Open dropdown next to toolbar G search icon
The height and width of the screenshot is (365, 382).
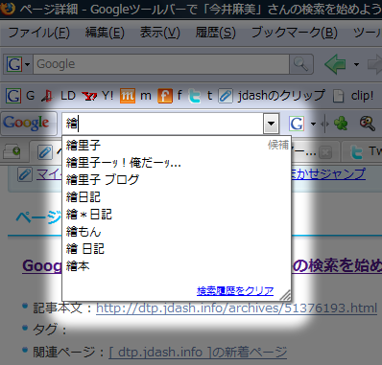[x=313, y=124]
